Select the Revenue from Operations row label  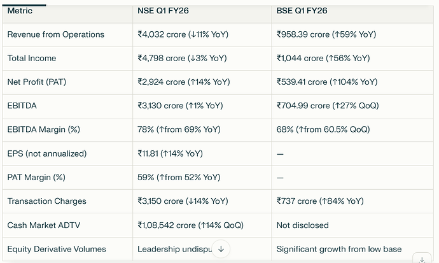55,34
